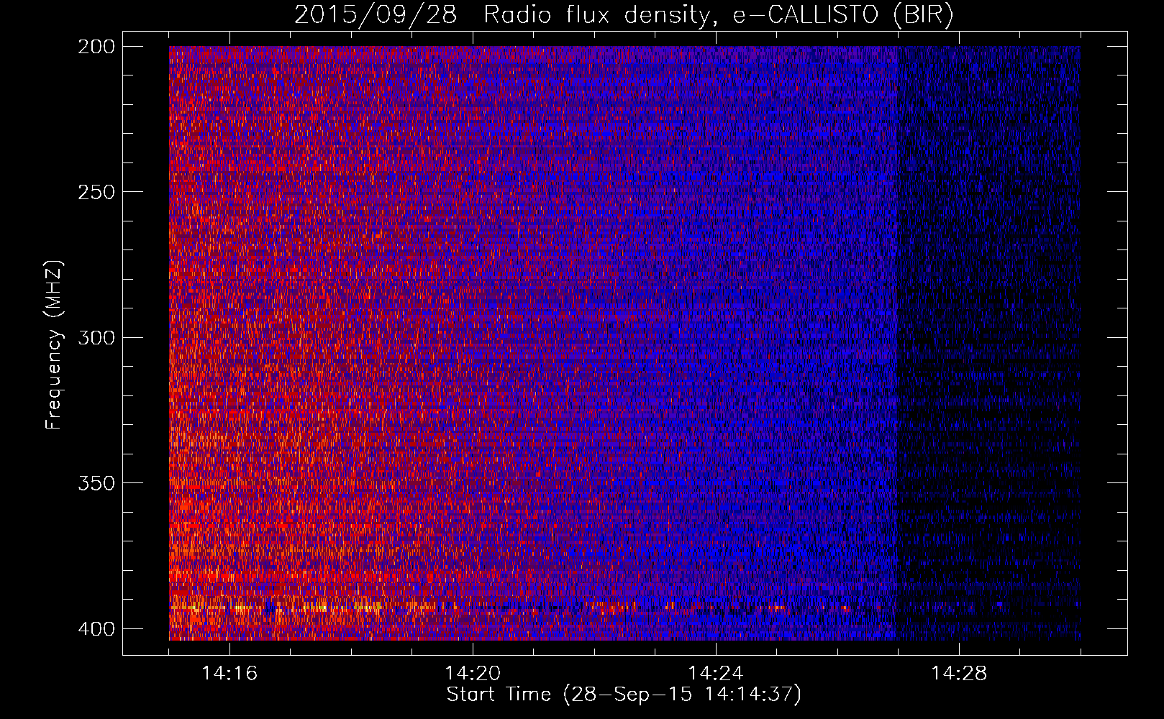Click the 'Start Time (28-Sep-15 14:14:37)' label
This screenshot has width=1164, height=719.
(x=624, y=695)
